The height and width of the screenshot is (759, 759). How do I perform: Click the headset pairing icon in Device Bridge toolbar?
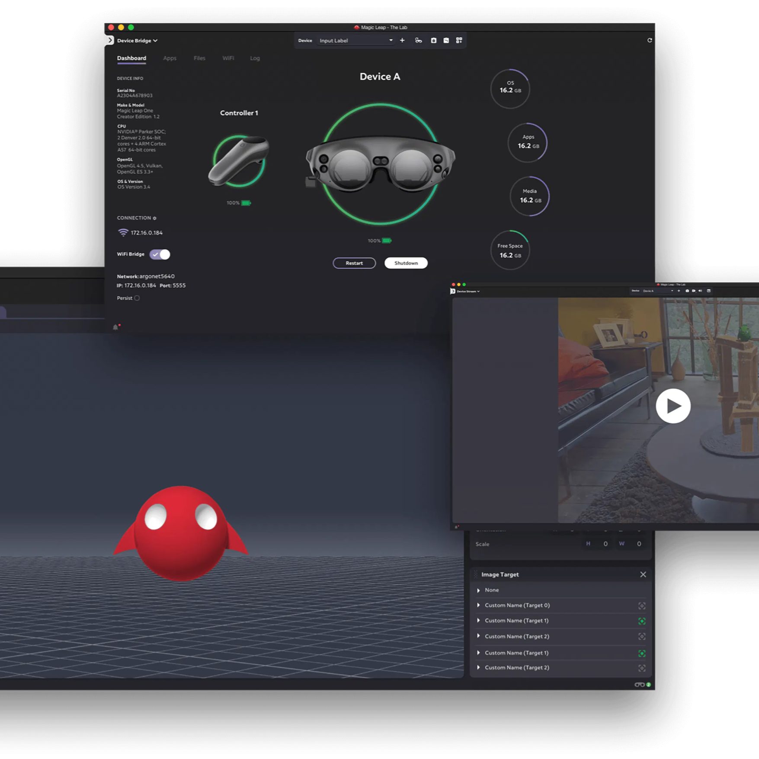pos(418,40)
